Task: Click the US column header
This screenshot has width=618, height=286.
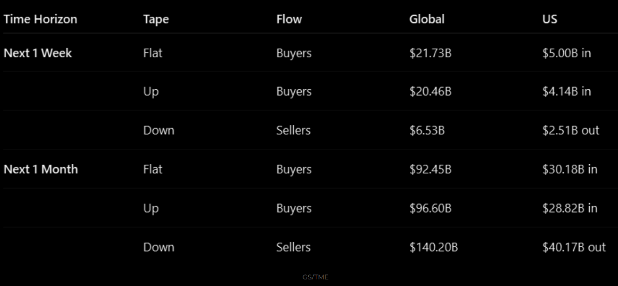Action: (x=550, y=19)
